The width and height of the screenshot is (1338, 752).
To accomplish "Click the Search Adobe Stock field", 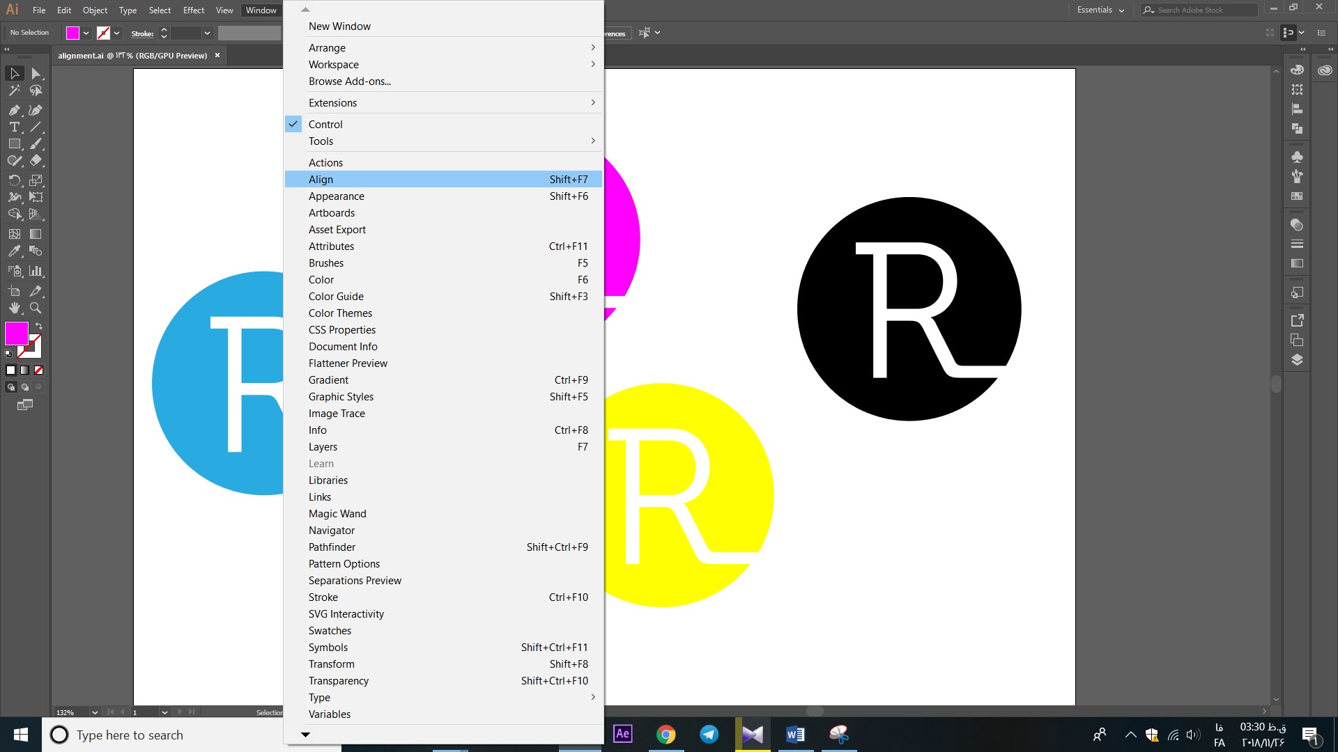I will 1199,10.
